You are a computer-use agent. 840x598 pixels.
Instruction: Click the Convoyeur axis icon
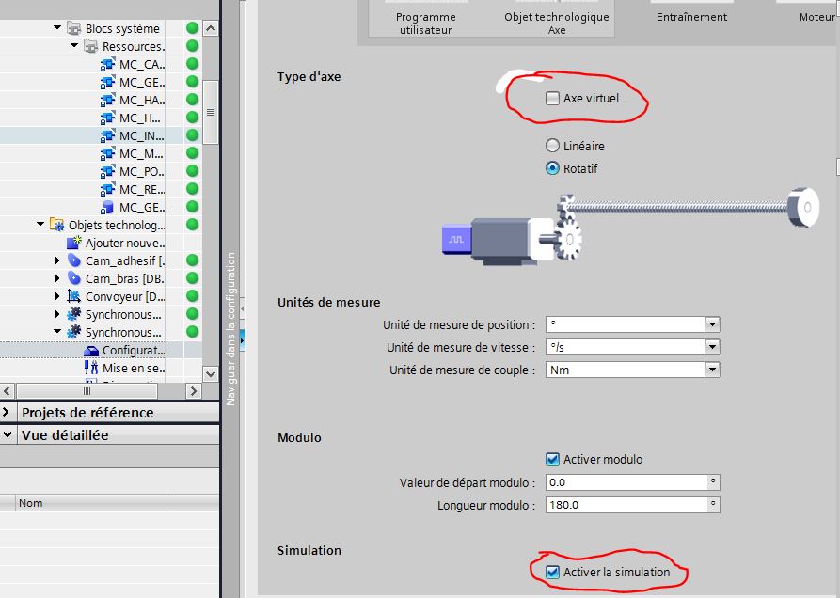(x=74, y=296)
